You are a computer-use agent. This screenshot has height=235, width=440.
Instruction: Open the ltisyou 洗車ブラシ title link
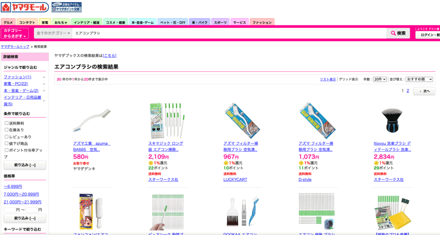pos(392,146)
